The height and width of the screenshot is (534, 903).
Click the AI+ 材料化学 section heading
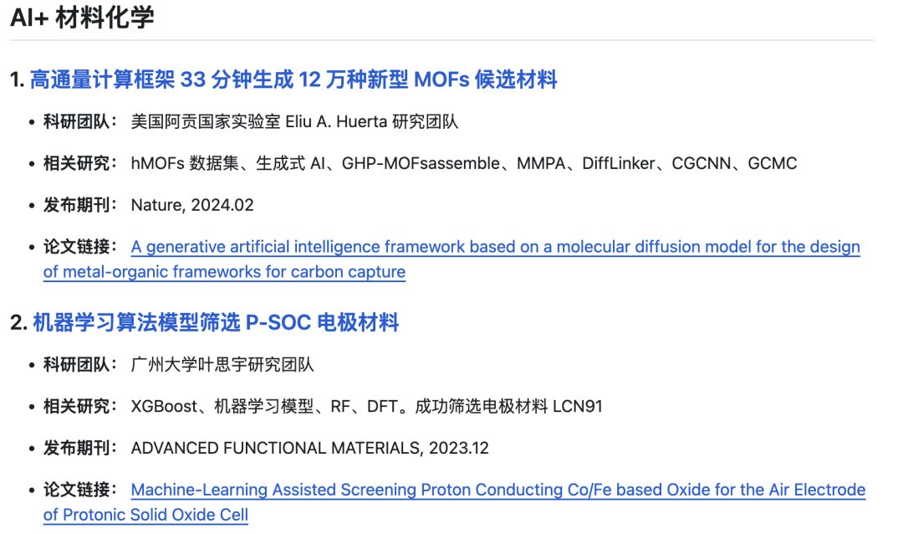[82, 18]
